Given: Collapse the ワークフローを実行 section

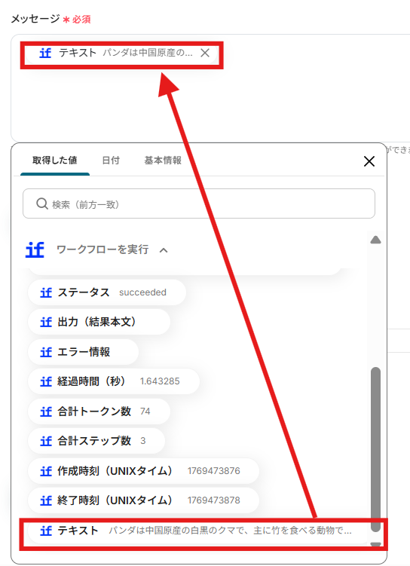Looking at the screenshot, I should coord(164,249).
